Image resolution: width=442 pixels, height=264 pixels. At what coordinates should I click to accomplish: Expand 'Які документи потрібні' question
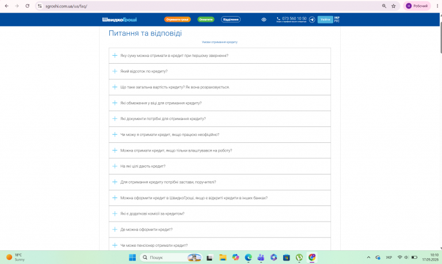point(220,119)
